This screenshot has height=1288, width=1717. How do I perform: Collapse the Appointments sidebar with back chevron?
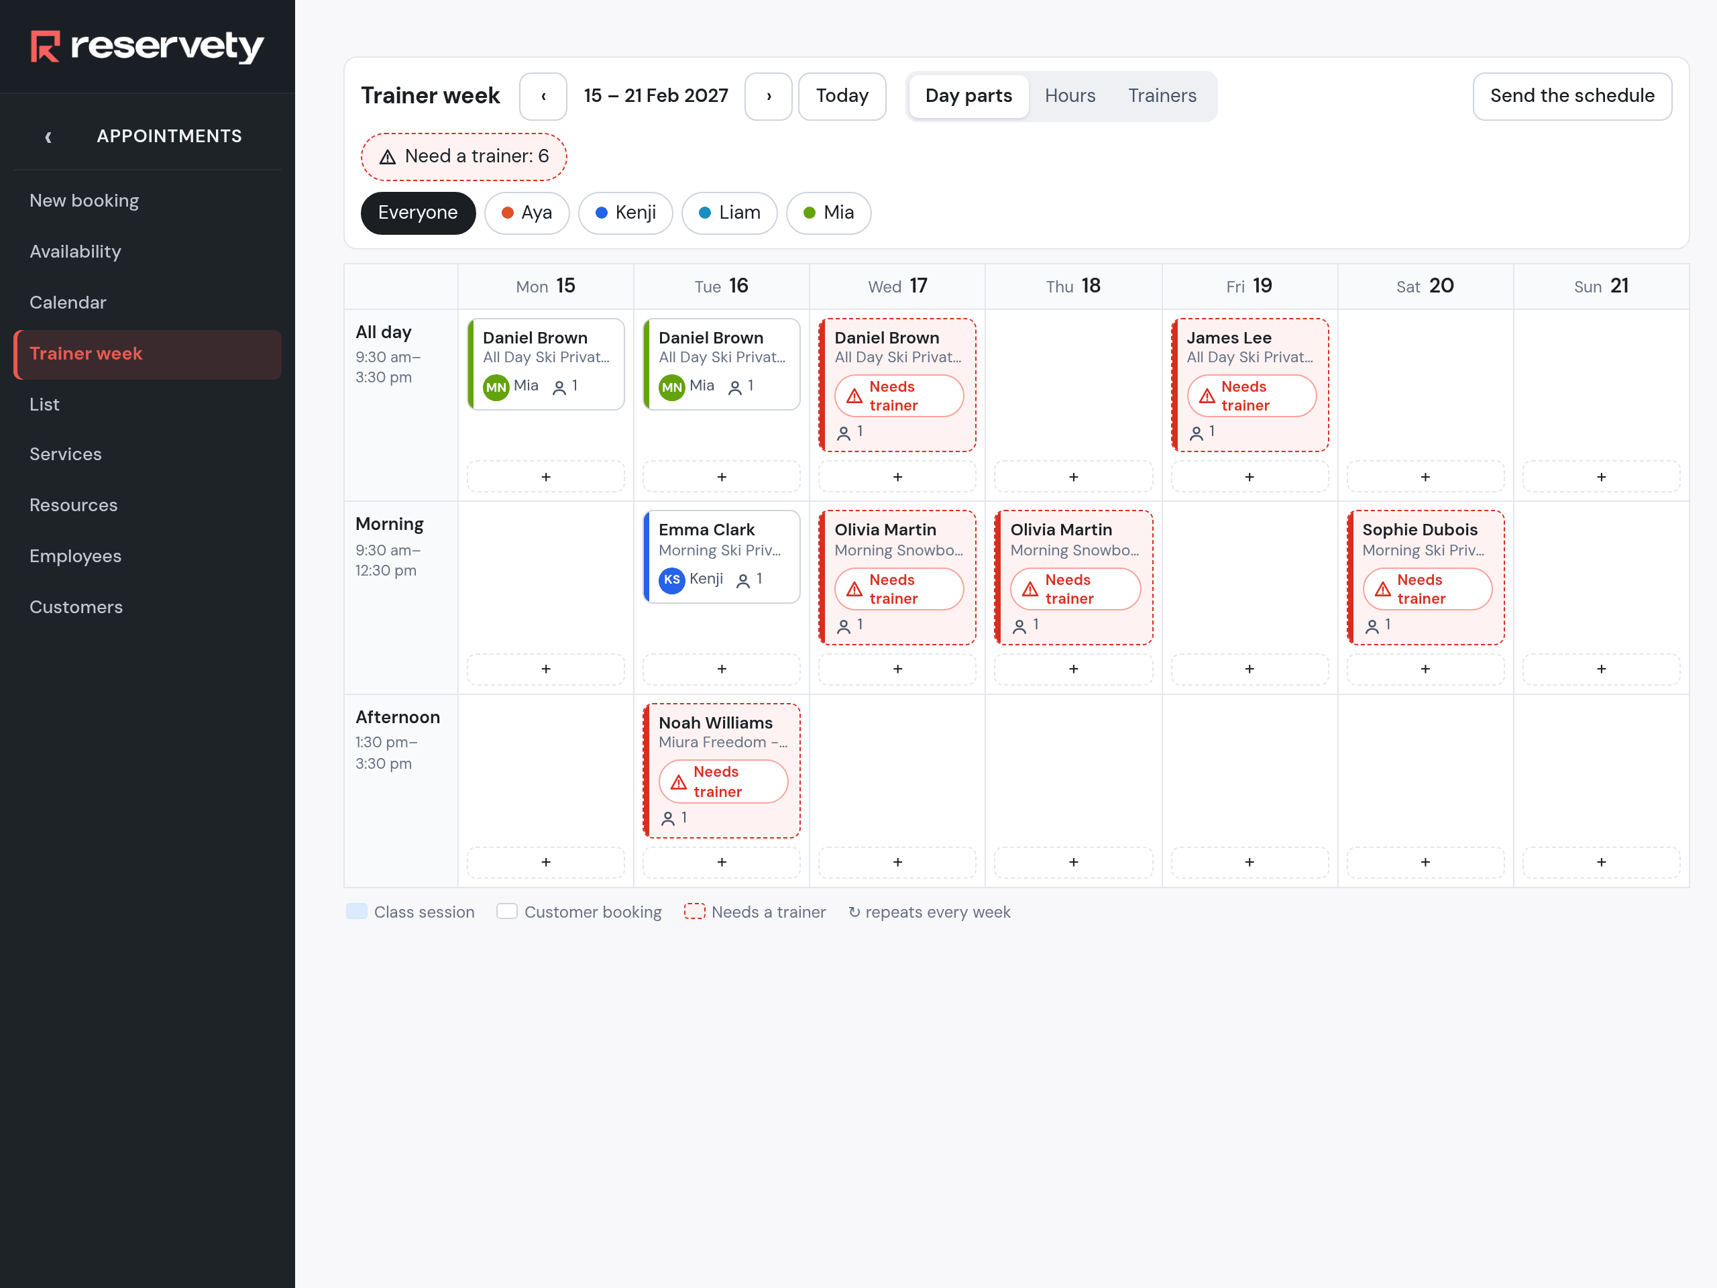(x=48, y=137)
